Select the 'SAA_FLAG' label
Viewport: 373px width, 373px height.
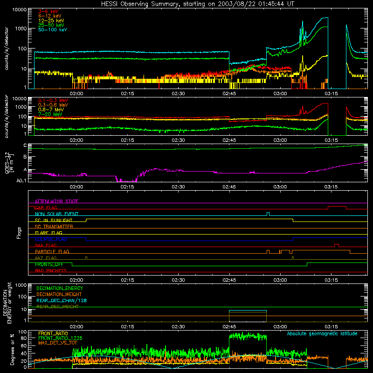(x=46, y=245)
